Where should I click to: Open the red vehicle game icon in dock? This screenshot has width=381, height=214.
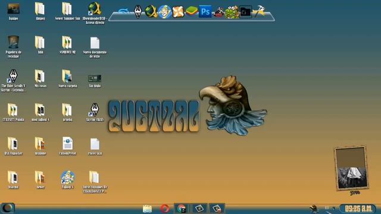coord(218,12)
